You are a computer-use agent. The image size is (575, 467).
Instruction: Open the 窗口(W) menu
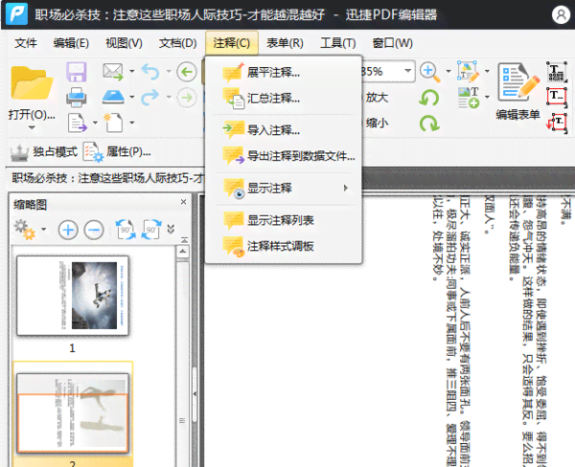pos(392,43)
